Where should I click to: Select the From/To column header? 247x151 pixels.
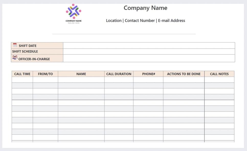coord(45,74)
